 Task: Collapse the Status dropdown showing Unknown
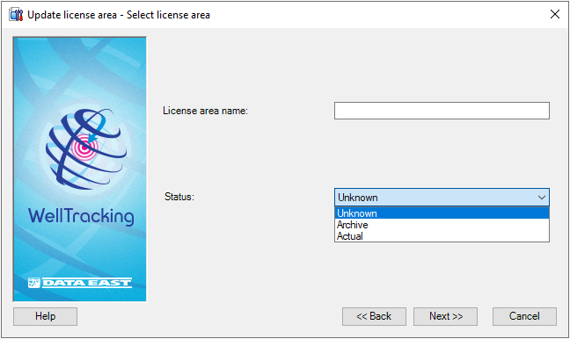pos(442,198)
